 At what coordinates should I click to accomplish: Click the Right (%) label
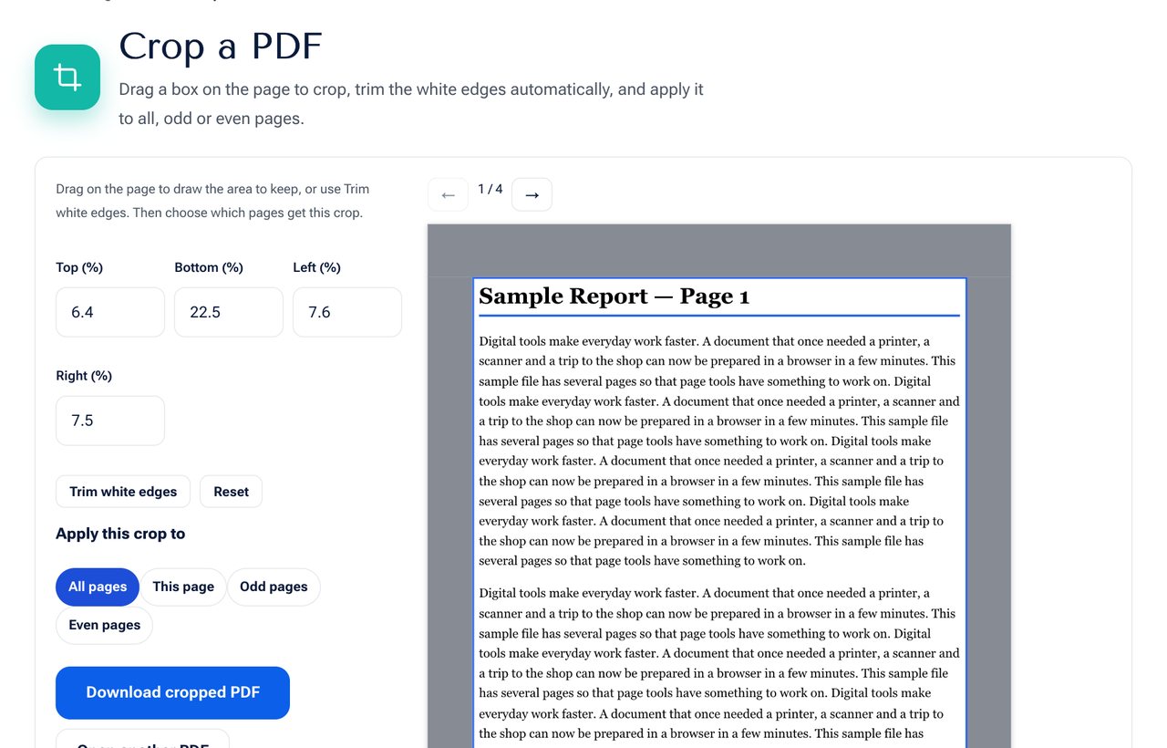tap(84, 376)
